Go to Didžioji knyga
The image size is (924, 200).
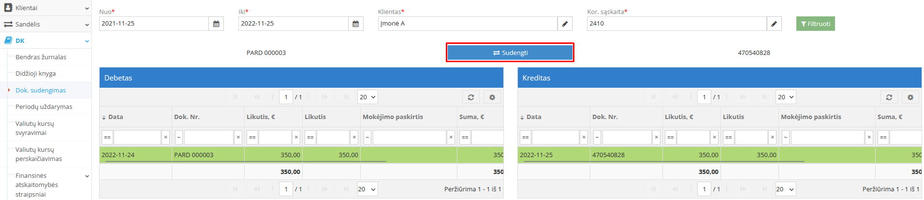pos(35,73)
